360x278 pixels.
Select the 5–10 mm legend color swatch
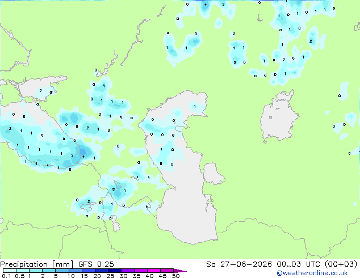pyautogui.click(x=62, y=271)
